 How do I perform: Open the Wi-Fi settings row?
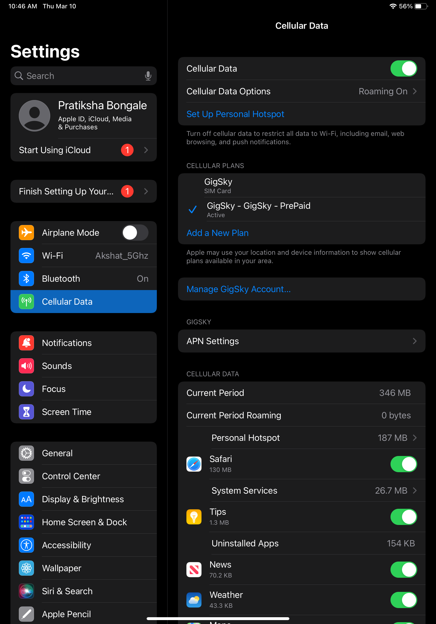click(84, 256)
